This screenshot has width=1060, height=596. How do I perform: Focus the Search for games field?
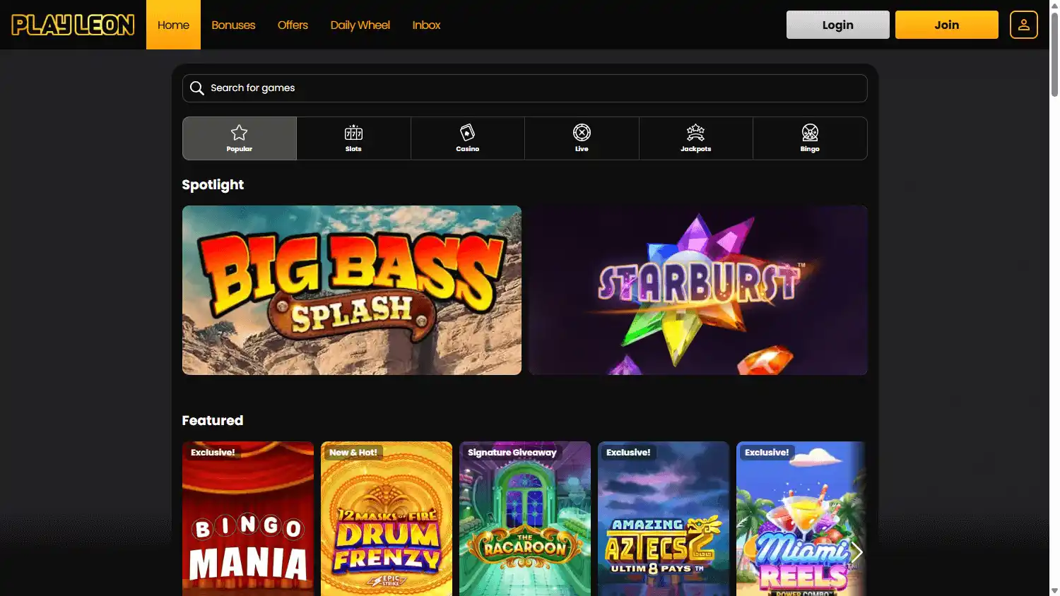click(x=524, y=88)
